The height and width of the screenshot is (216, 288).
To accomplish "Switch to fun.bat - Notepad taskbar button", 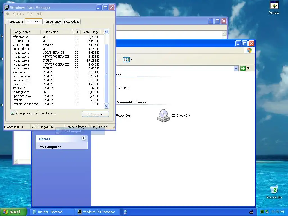I will point(52,212).
